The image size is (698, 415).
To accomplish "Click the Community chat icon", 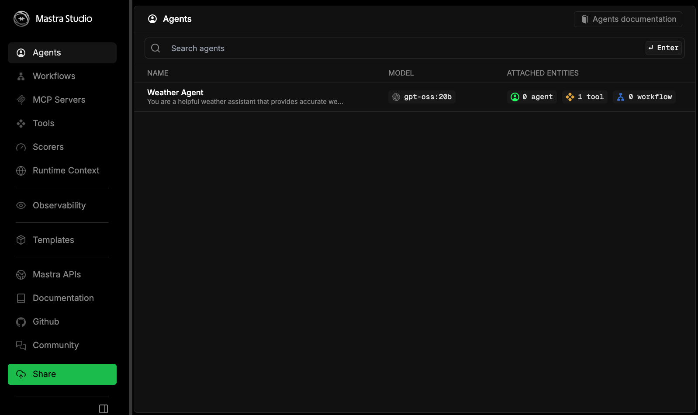I will point(21,346).
